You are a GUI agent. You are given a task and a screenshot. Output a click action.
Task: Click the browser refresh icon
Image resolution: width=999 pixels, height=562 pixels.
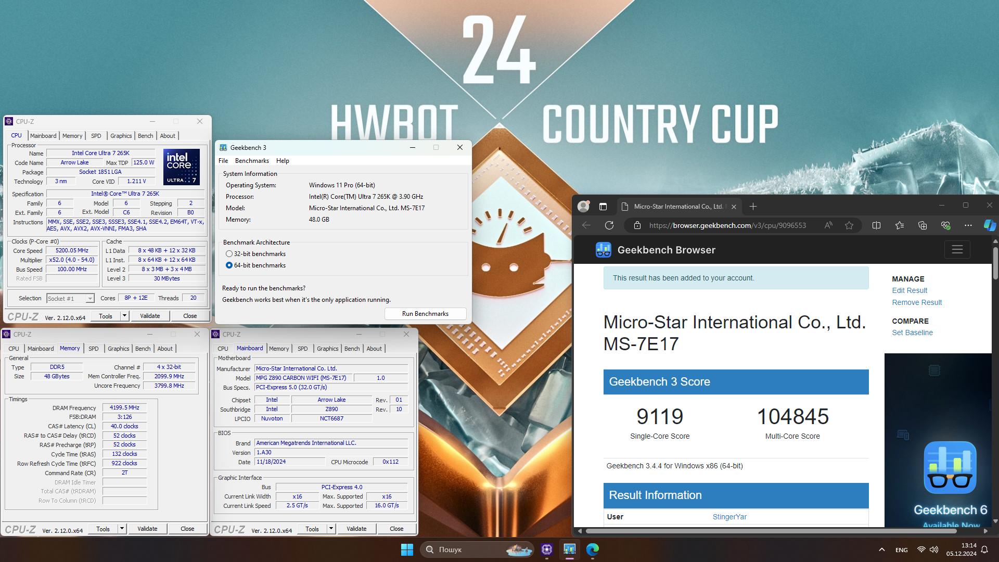click(609, 225)
